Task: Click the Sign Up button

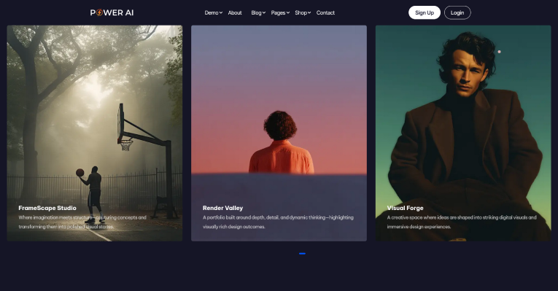Action: 425,13
